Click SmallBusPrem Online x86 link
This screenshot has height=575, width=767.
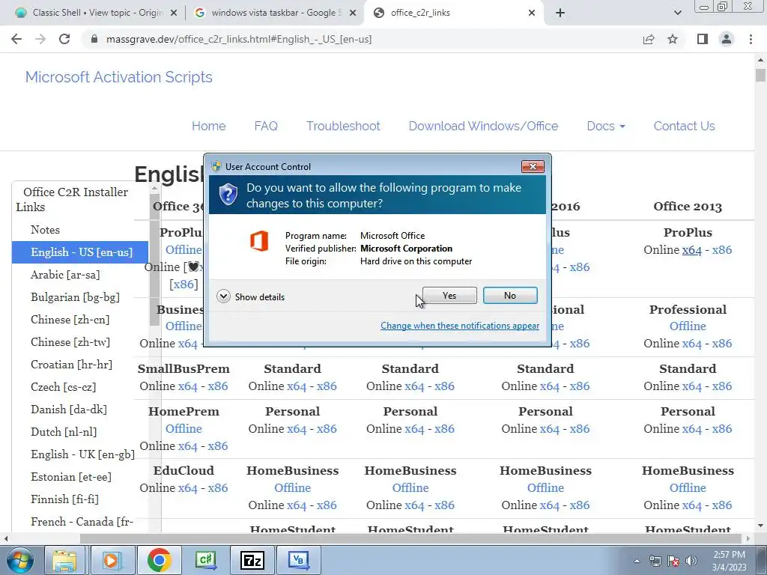(x=218, y=386)
